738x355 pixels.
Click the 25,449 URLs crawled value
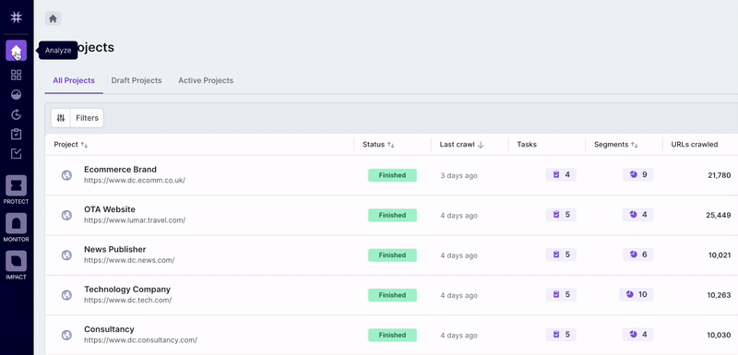click(719, 216)
